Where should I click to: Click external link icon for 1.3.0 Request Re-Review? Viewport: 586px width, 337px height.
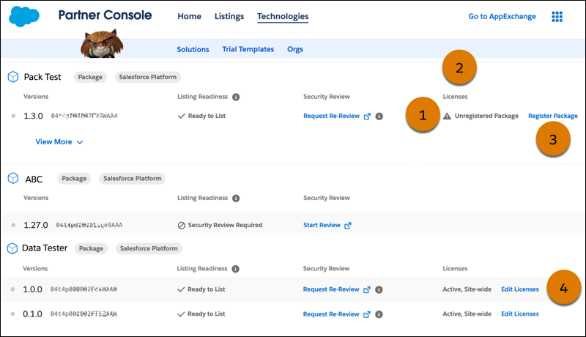coord(367,116)
